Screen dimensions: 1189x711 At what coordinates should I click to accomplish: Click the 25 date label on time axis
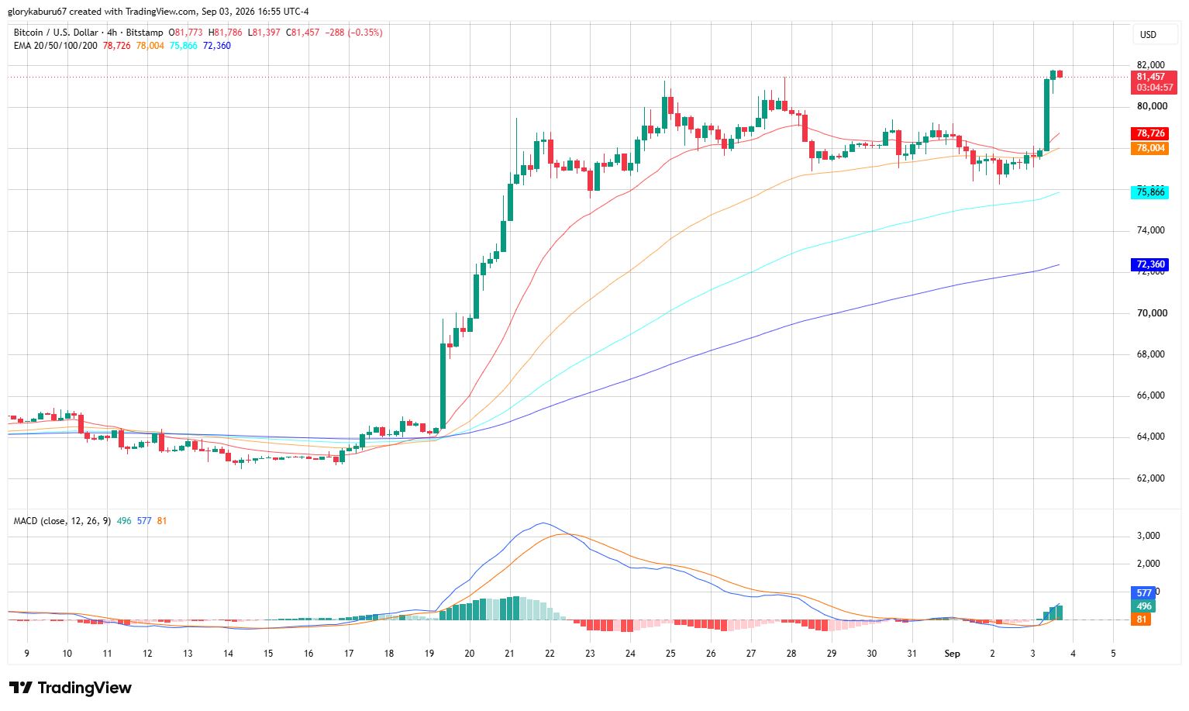pyautogui.click(x=670, y=654)
